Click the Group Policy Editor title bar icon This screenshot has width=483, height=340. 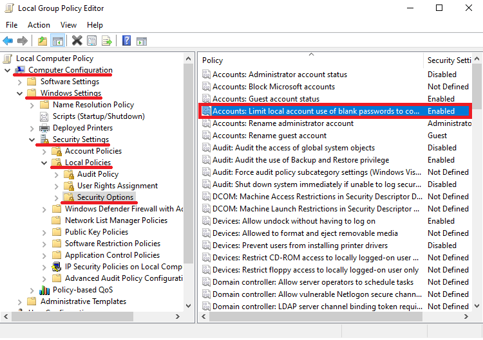click(x=9, y=8)
